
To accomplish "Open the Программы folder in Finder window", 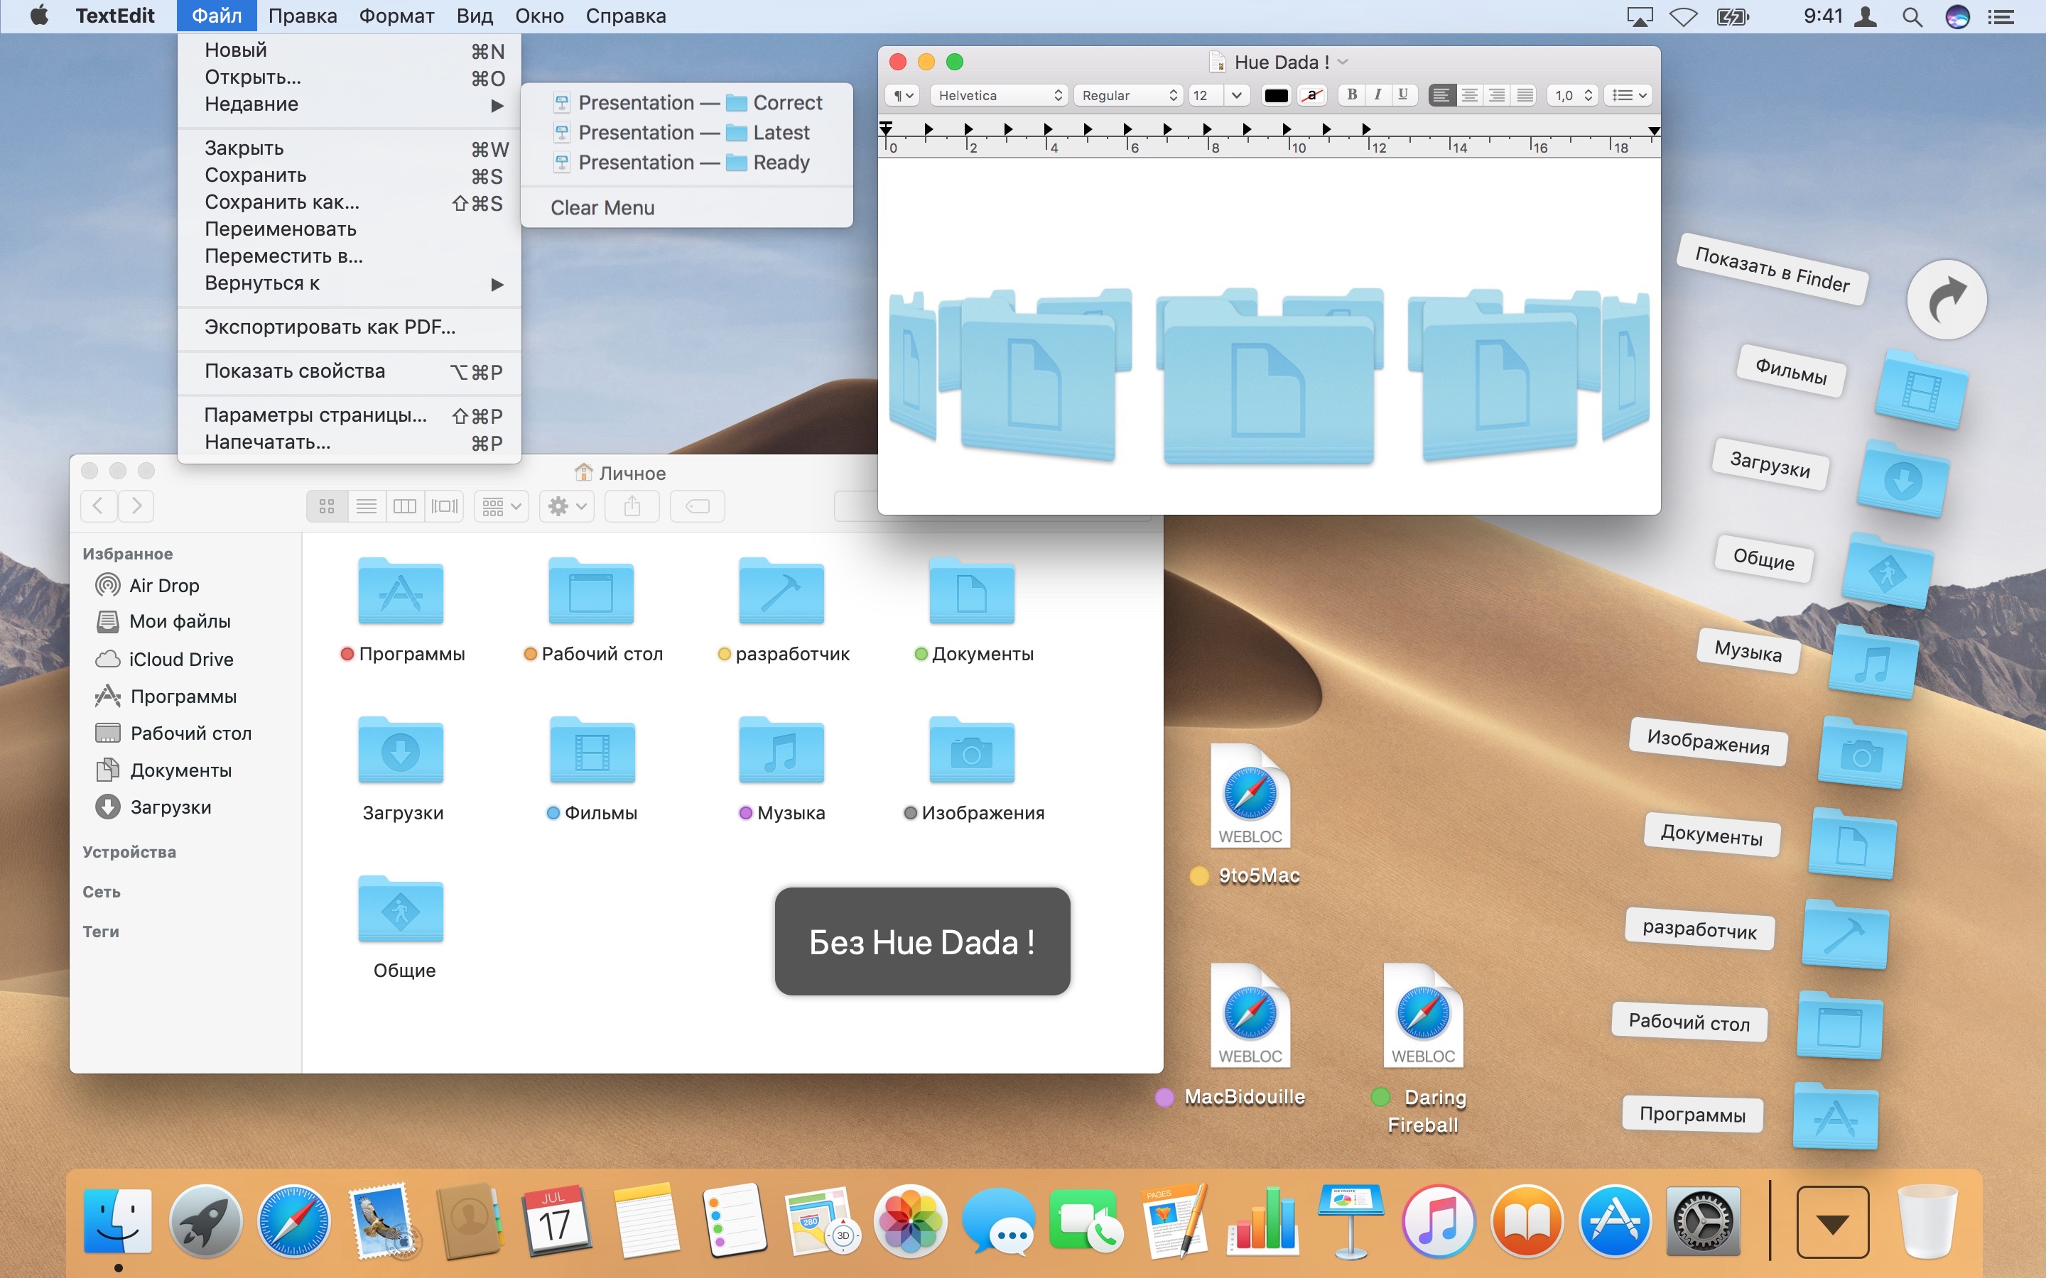I will coord(401,591).
